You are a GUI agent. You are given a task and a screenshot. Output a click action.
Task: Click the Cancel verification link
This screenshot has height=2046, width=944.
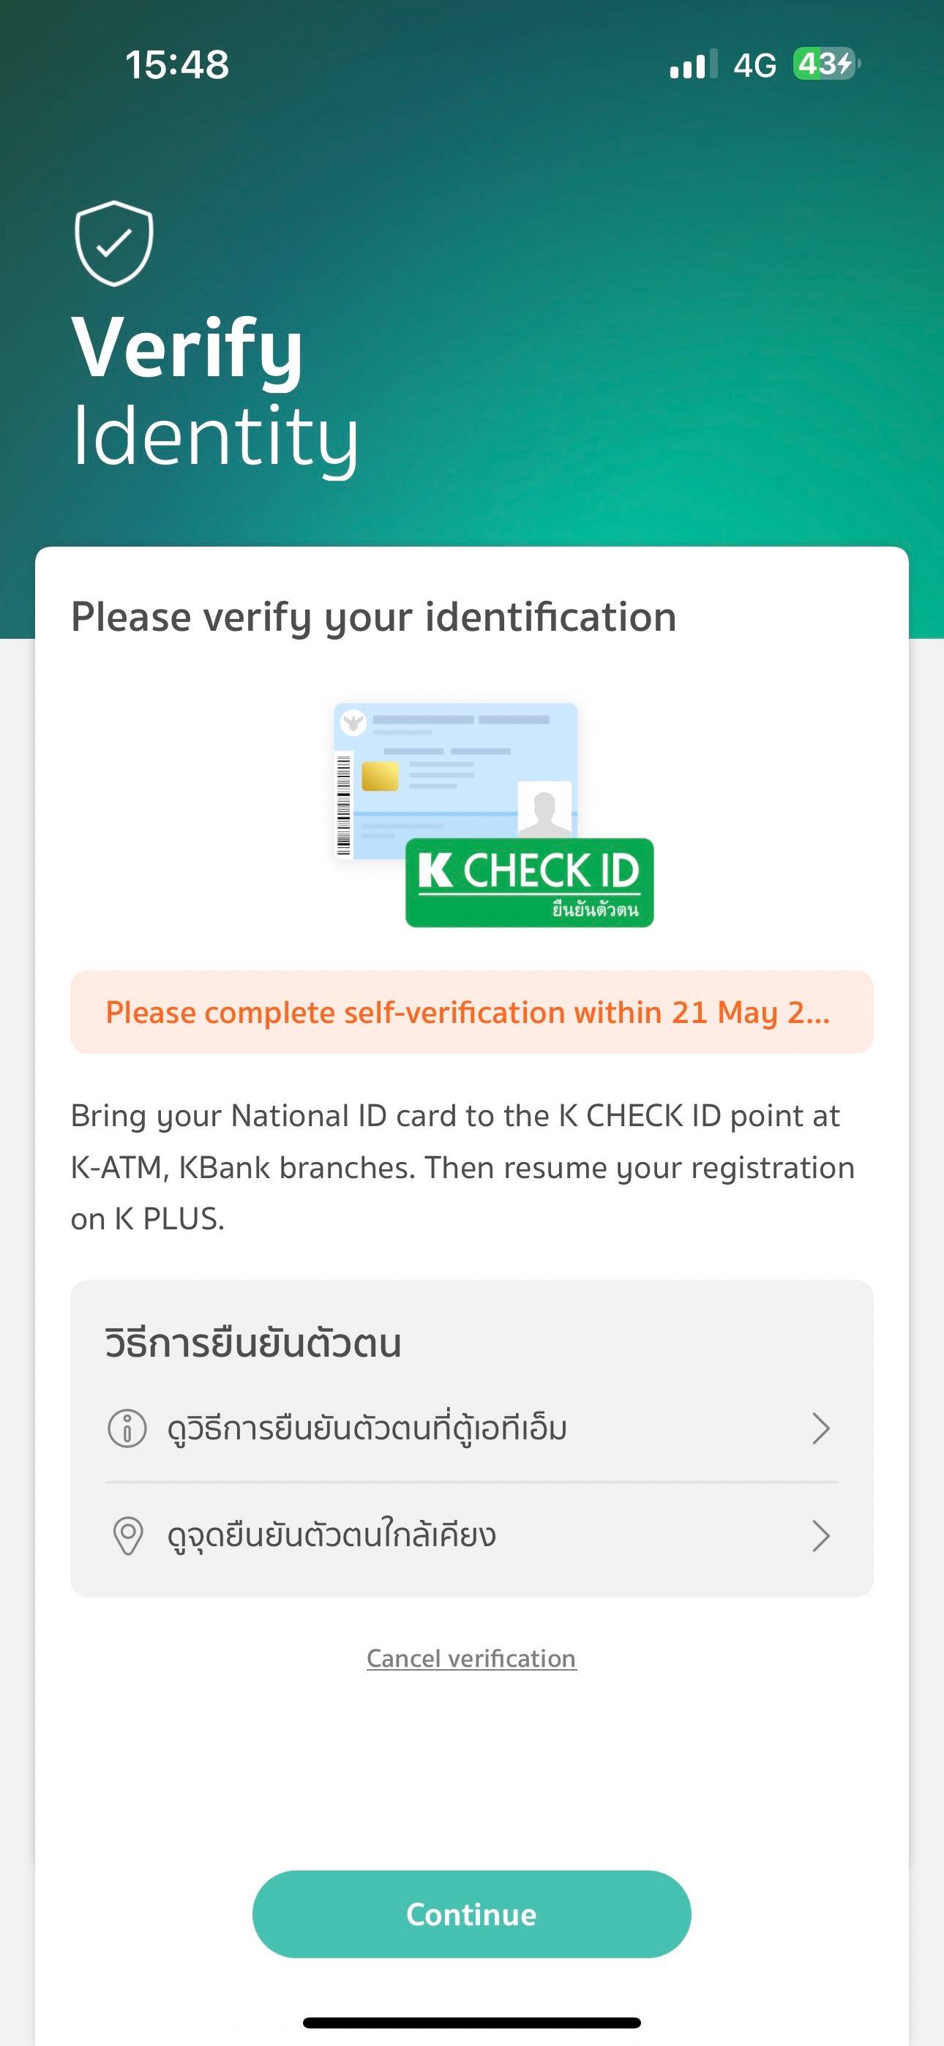[x=471, y=1658]
